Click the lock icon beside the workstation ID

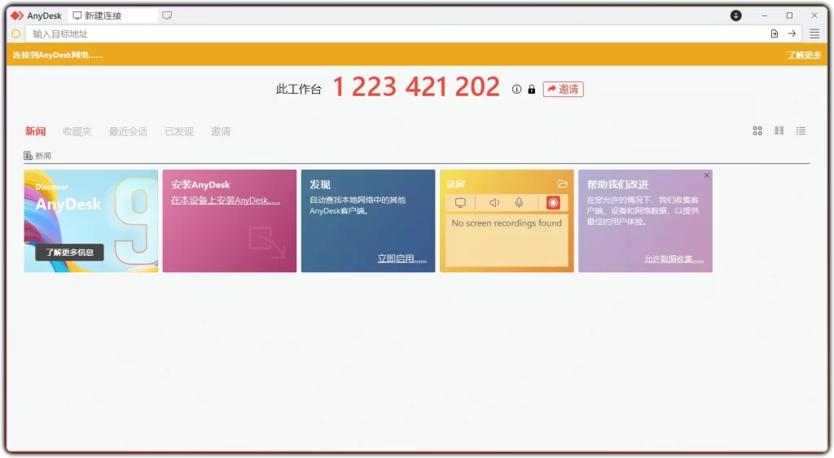pos(531,90)
